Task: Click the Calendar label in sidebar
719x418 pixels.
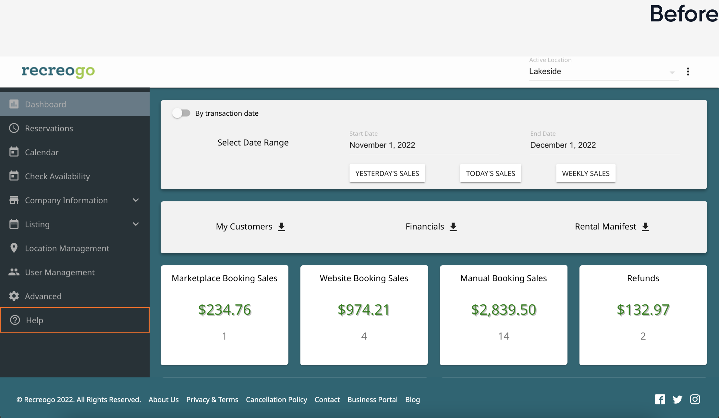Action: (42, 152)
